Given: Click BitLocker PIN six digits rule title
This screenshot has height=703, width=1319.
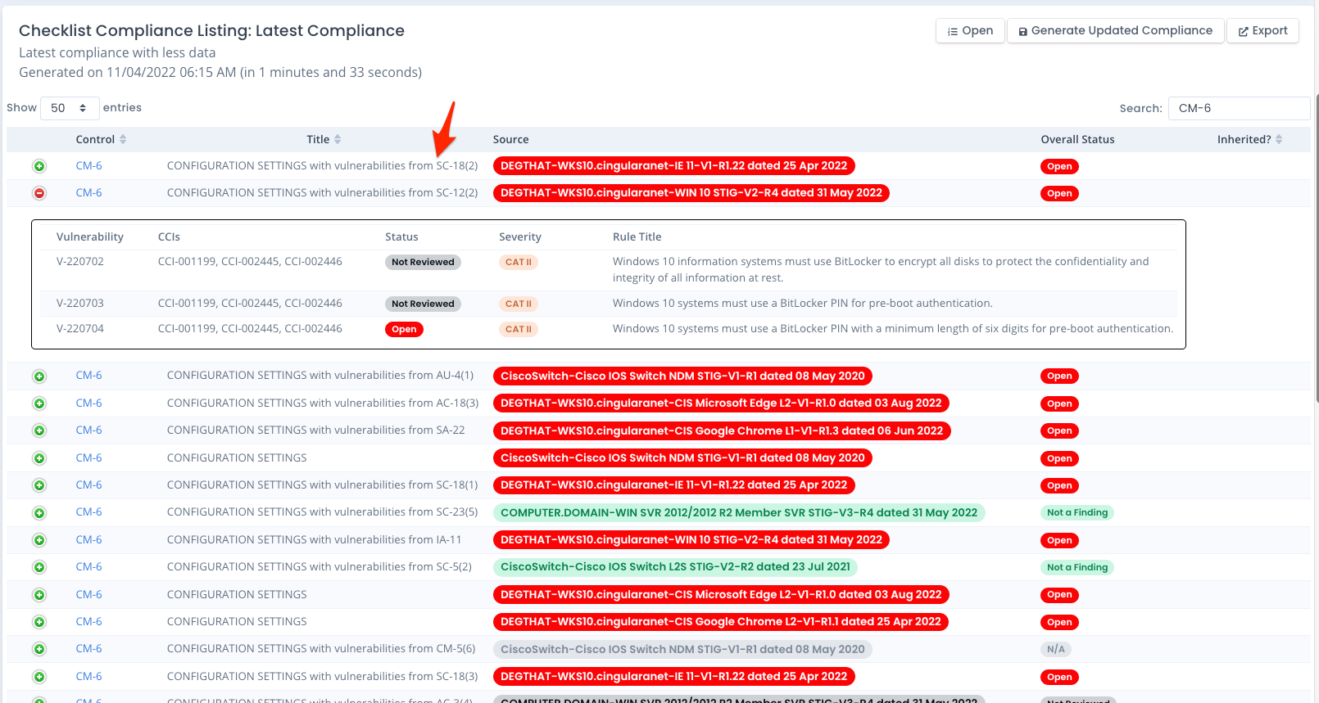Looking at the screenshot, I should point(893,328).
